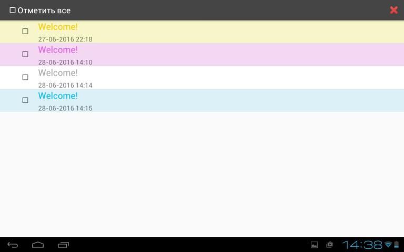This screenshot has width=404, height=252.
Task: Click the date 28-06-2016 14:10
Action: click(x=65, y=62)
